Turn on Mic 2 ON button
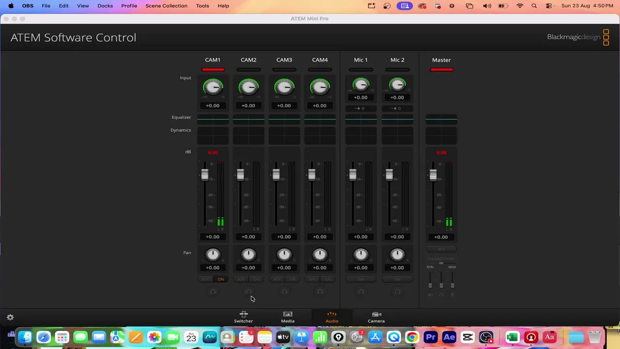Screen dimensions: 620x349 (x=397, y=279)
